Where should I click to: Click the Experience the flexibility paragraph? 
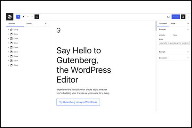[83, 92]
